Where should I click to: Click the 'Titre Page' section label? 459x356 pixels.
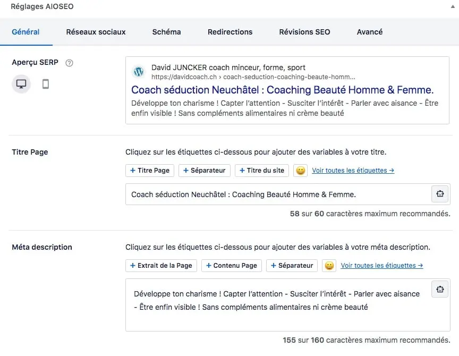click(x=30, y=152)
